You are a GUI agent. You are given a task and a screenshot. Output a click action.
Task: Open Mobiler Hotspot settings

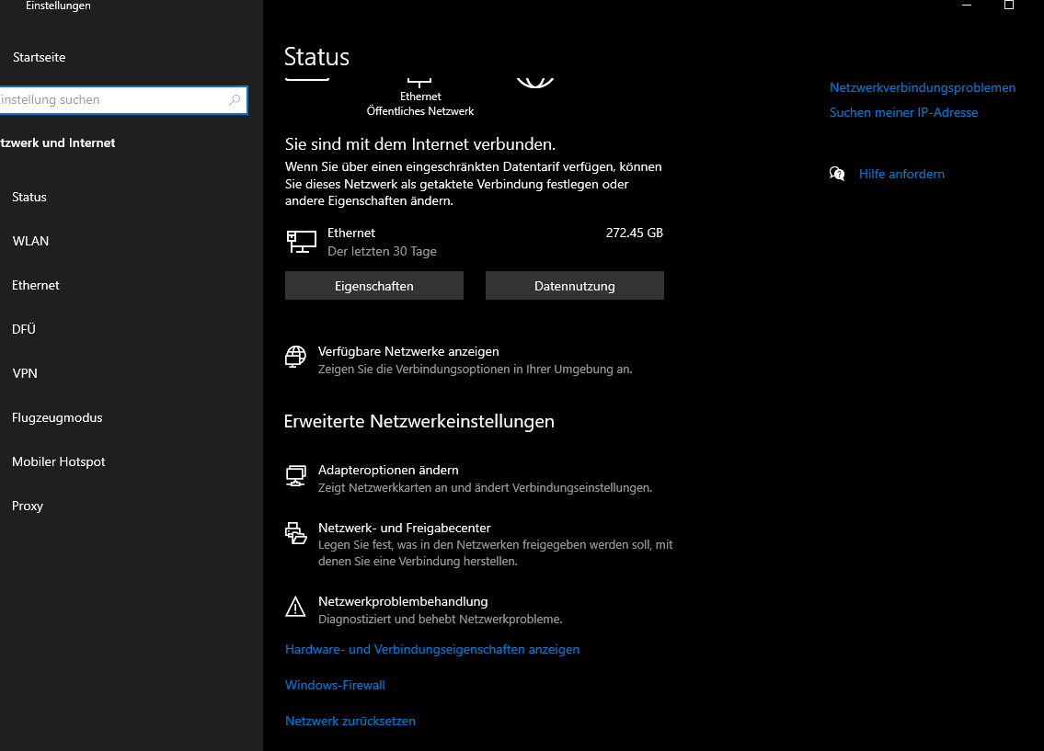click(x=59, y=461)
